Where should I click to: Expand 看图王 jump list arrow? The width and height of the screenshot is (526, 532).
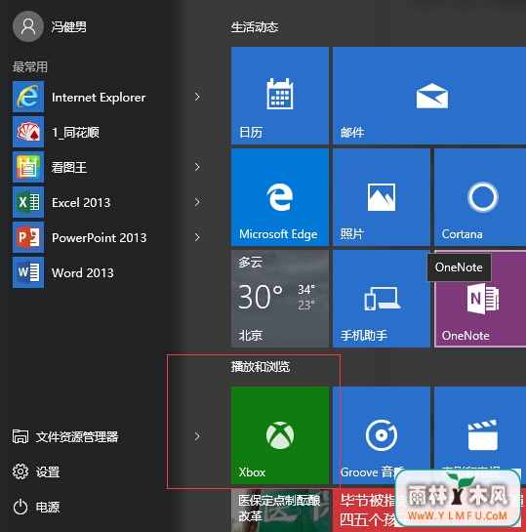[197, 167]
